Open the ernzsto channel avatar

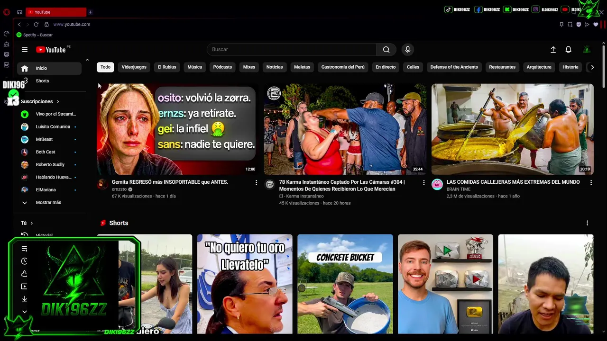[102, 185]
